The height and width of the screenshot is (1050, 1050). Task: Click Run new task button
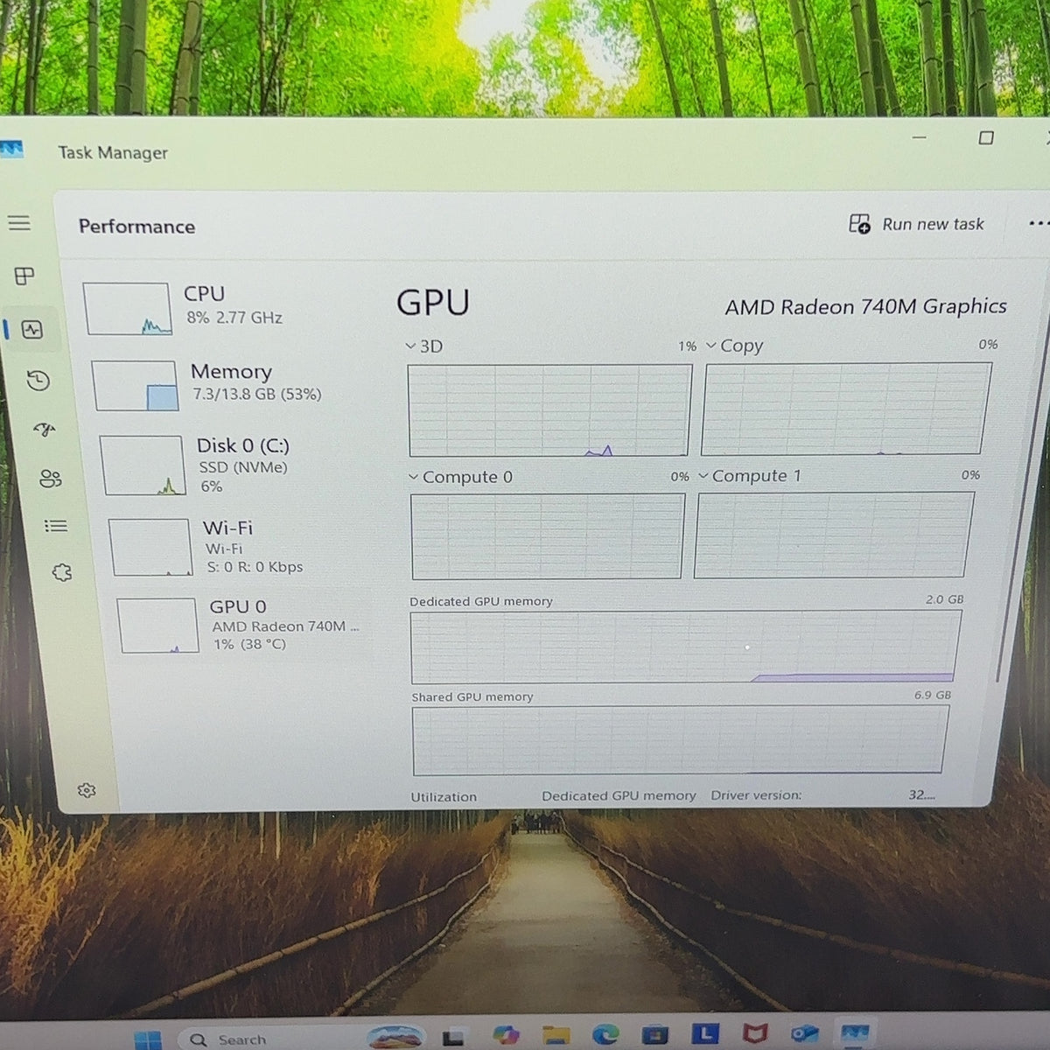click(x=916, y=224)
